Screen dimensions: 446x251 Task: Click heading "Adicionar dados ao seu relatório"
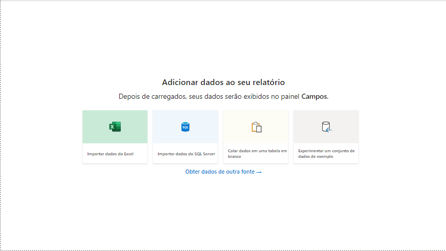click(223, 82)
